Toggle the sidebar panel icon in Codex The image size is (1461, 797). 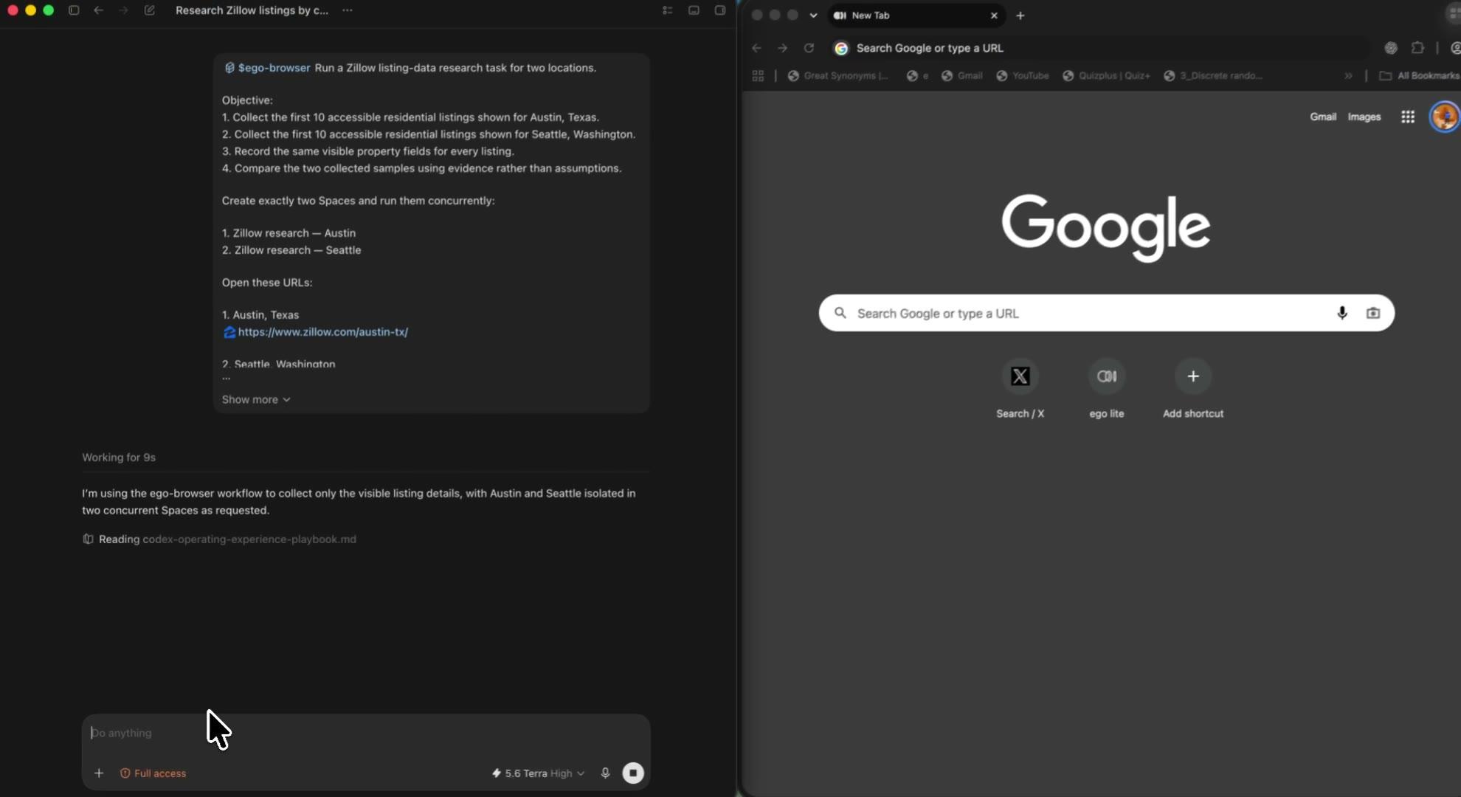74,10
